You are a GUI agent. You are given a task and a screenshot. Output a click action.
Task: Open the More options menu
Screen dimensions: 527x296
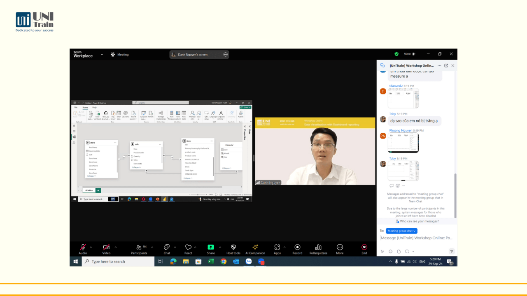pyautogui.click(x=340, y=249)
